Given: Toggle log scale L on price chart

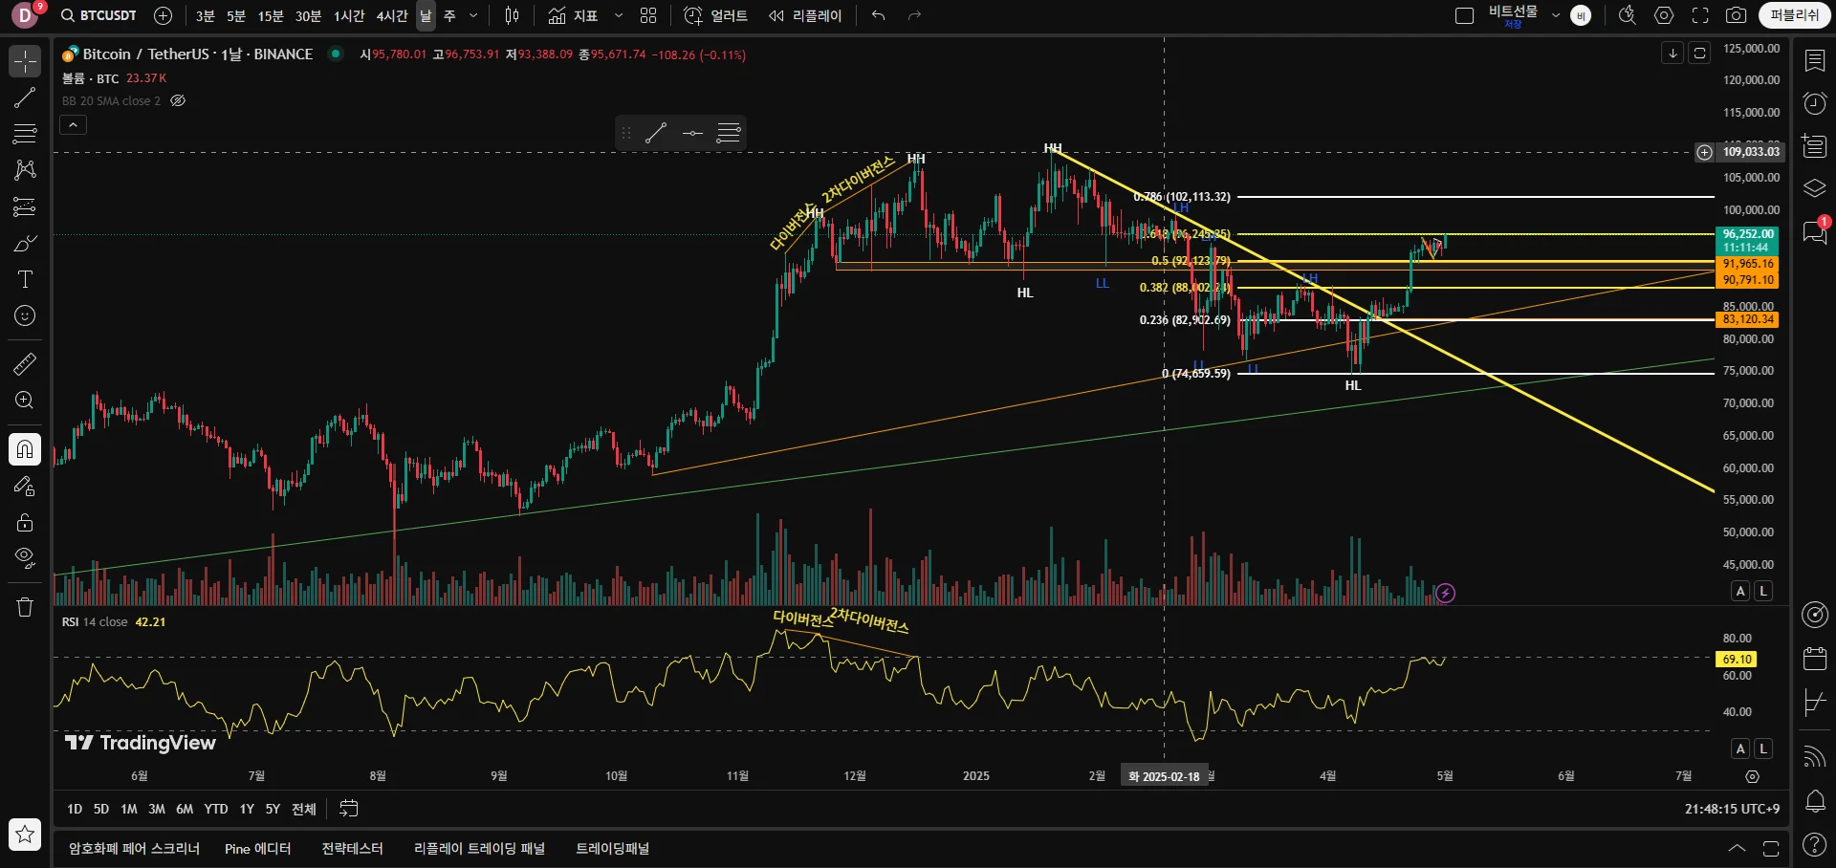Looking at the screenshot, I should point(1763,591).
